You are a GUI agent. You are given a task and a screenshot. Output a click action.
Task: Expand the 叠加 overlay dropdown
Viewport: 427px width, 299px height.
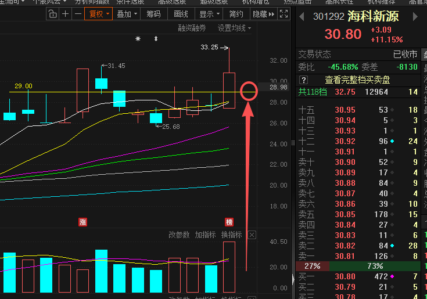127,14
